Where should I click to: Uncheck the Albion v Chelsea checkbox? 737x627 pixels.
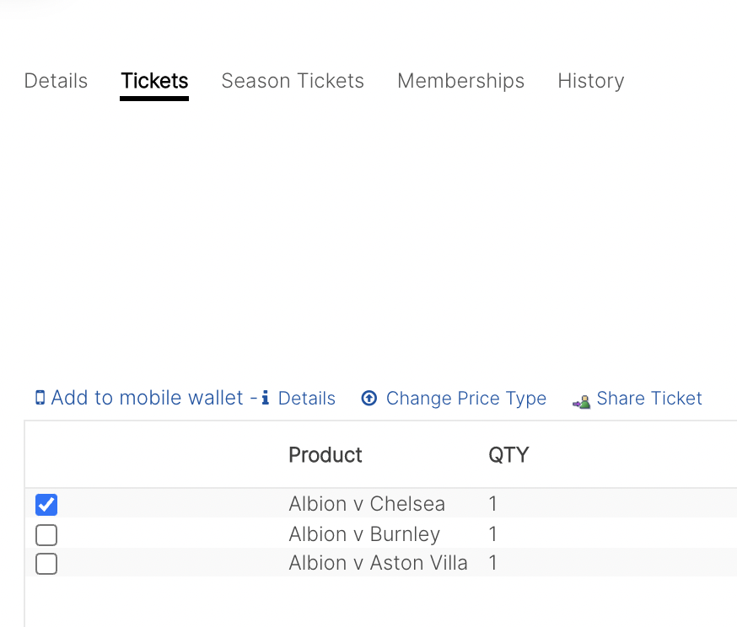tap(46, 505)
